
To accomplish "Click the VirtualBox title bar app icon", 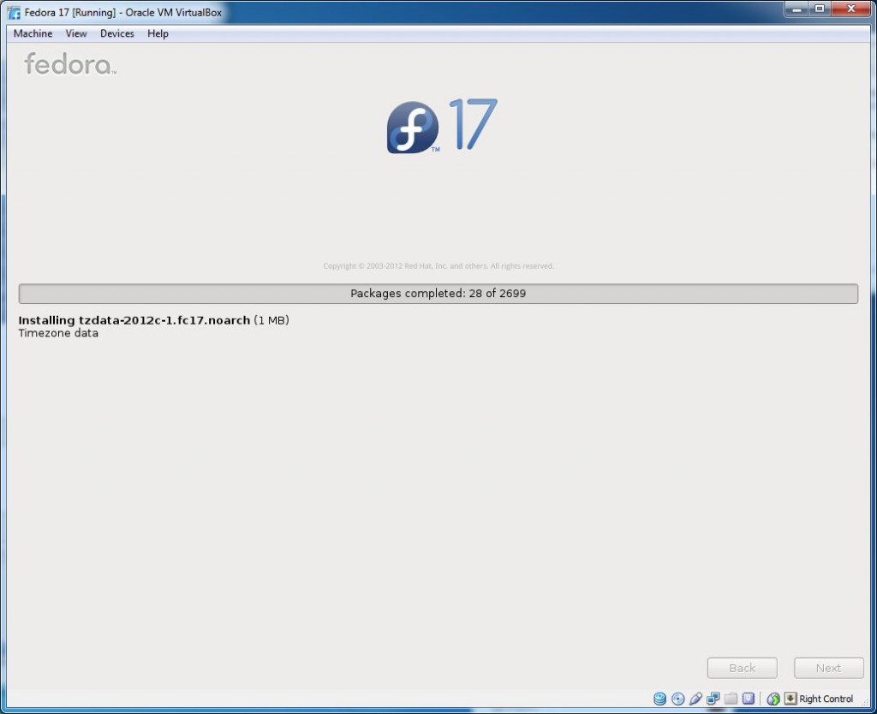I will pos(14,12).
